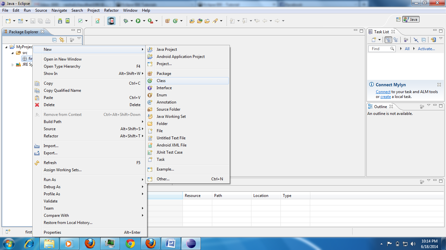Choose Other... in the New submenu
Screen dimensions: 446x250
[x=188, y=179]
